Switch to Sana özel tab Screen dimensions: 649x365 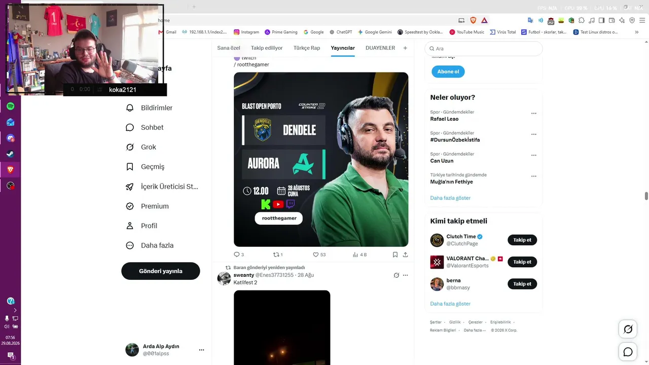tap(229, 48)
